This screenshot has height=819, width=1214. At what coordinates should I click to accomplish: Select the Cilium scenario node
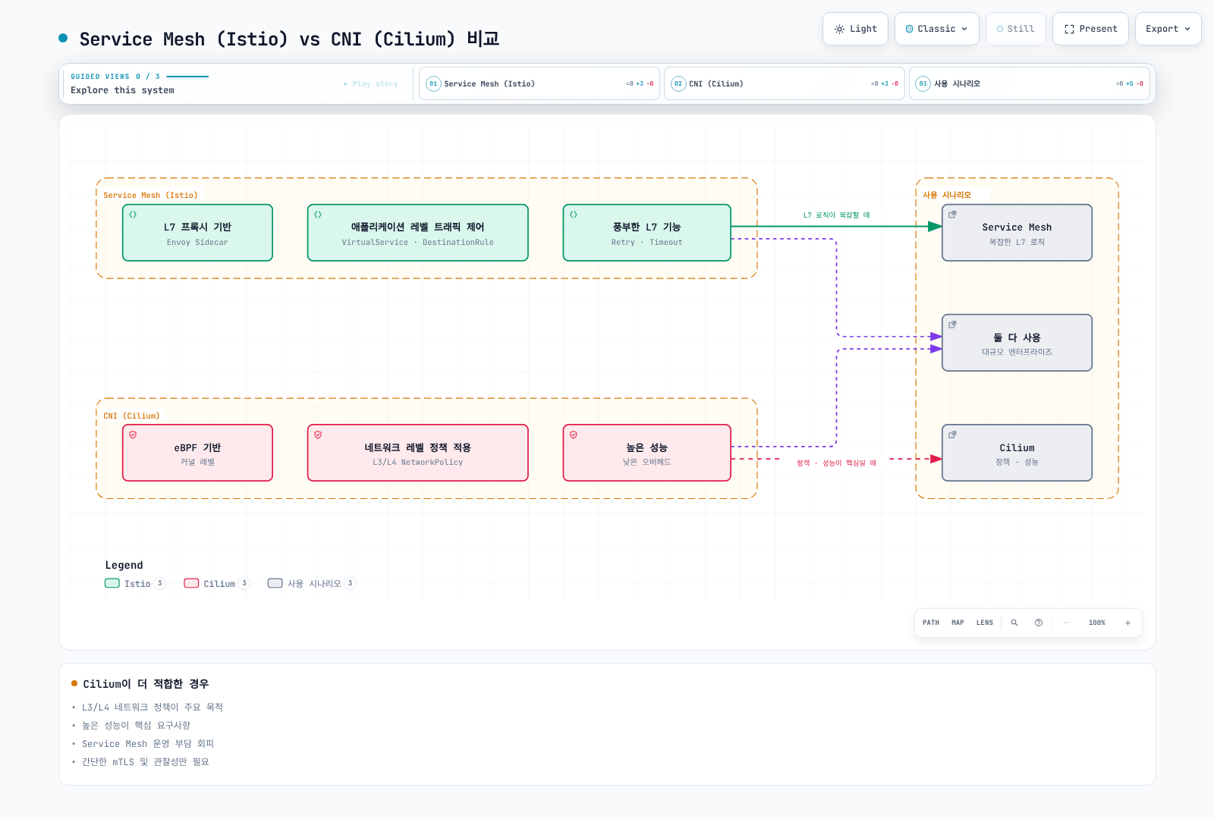pos(1017,453)
